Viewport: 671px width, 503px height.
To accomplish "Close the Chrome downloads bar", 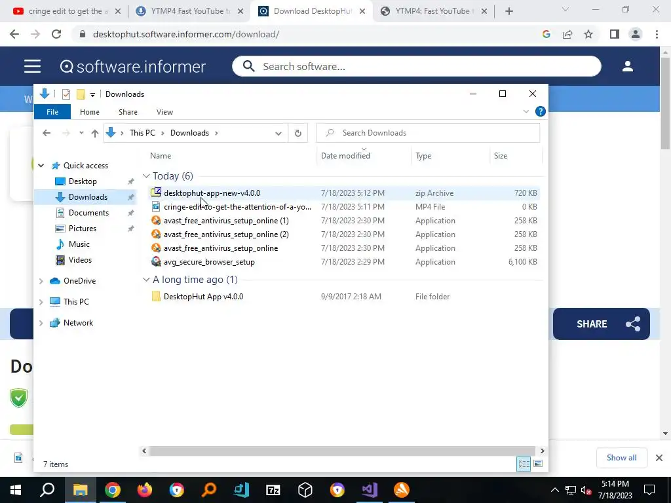I will click(659, 458).
